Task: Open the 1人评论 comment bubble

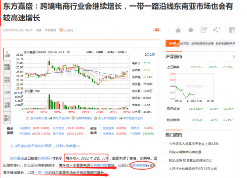Action: (x=66, y=30)
